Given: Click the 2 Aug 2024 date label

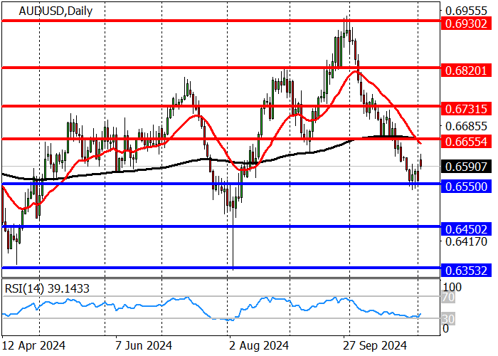Looking at the screenshot, I should (259, 345).
